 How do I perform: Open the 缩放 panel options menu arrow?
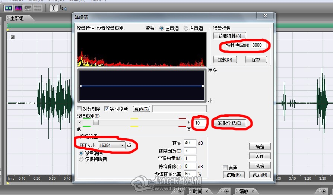[324, 191]
